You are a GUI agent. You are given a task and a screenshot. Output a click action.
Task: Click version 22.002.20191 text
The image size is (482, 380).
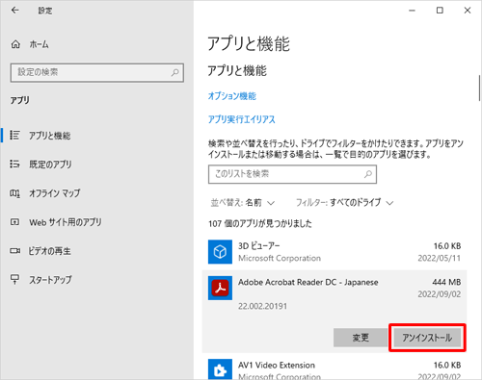tap(262, 306)
